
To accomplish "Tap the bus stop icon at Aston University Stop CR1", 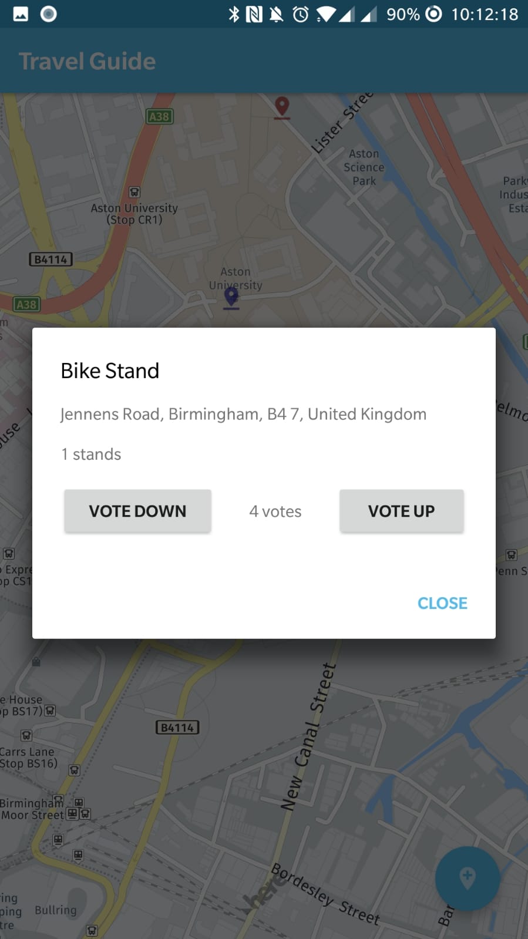I will click(134, 192).
